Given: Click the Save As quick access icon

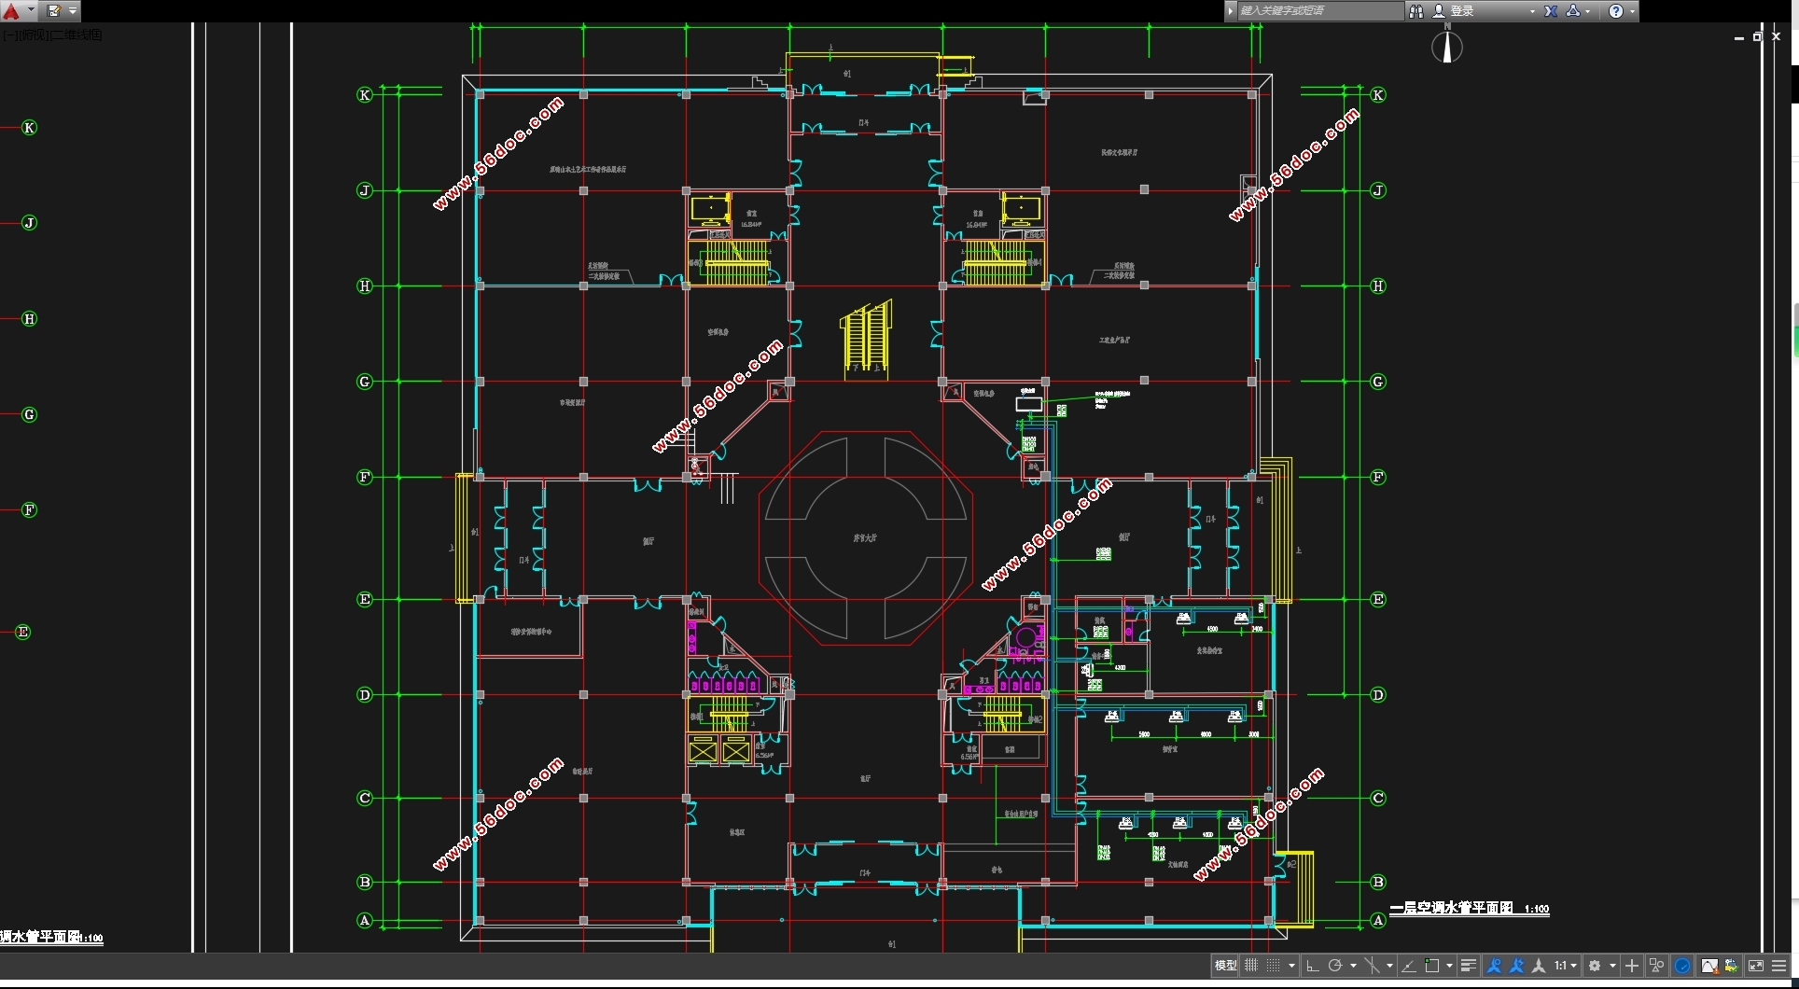Looking at the screenshot, I should [53, 11].
